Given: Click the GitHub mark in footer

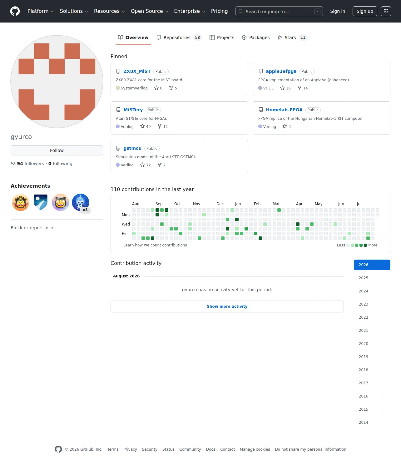Looking at the screenshot, I should (x=58, y=449).
